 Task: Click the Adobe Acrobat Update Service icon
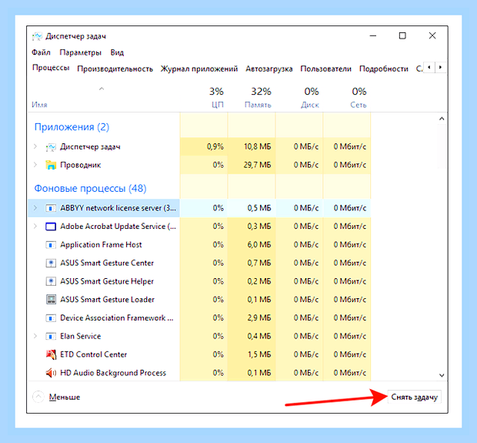tap(51, 227)
